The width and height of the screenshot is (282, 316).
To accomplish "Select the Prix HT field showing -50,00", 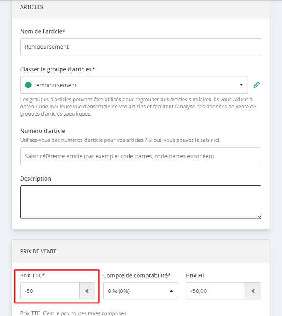I will coord(215,291).
